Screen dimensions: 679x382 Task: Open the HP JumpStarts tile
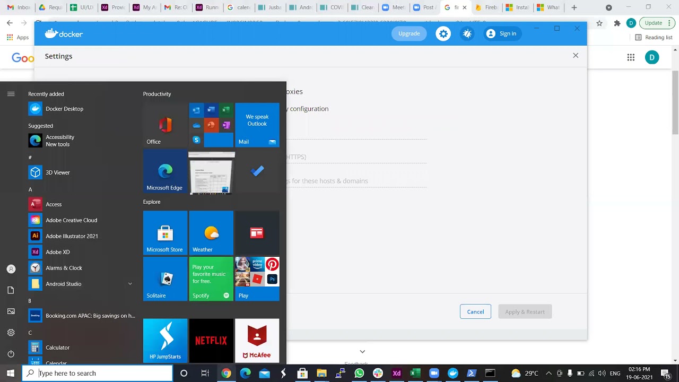165,341
